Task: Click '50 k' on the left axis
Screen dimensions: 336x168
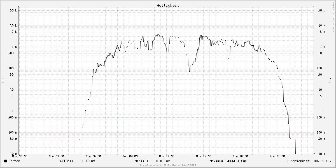Action: pyautogui.click(x=13, y=10)
